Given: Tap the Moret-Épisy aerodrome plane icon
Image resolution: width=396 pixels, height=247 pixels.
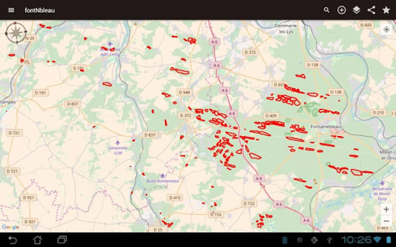Looking at the screenshot, I should 382,183.
